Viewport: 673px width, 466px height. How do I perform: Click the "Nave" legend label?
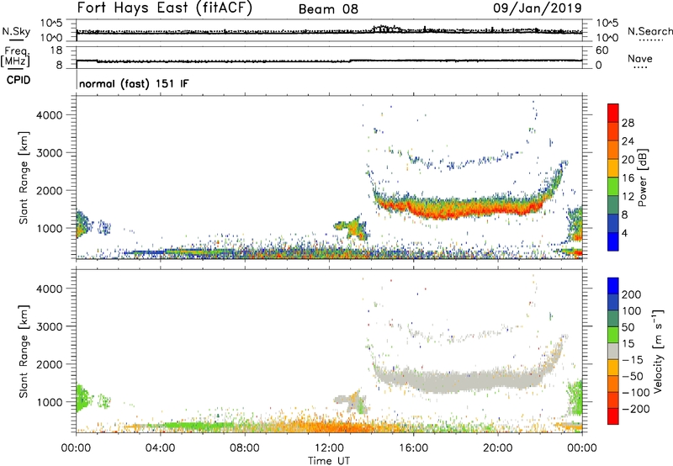tap(640, 58)
